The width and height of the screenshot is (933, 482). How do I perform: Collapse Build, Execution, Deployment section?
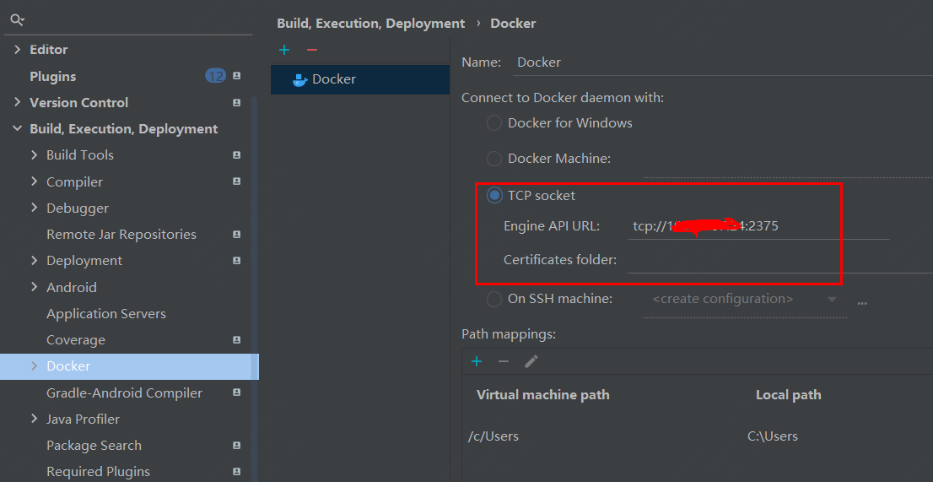click(17, 129)
